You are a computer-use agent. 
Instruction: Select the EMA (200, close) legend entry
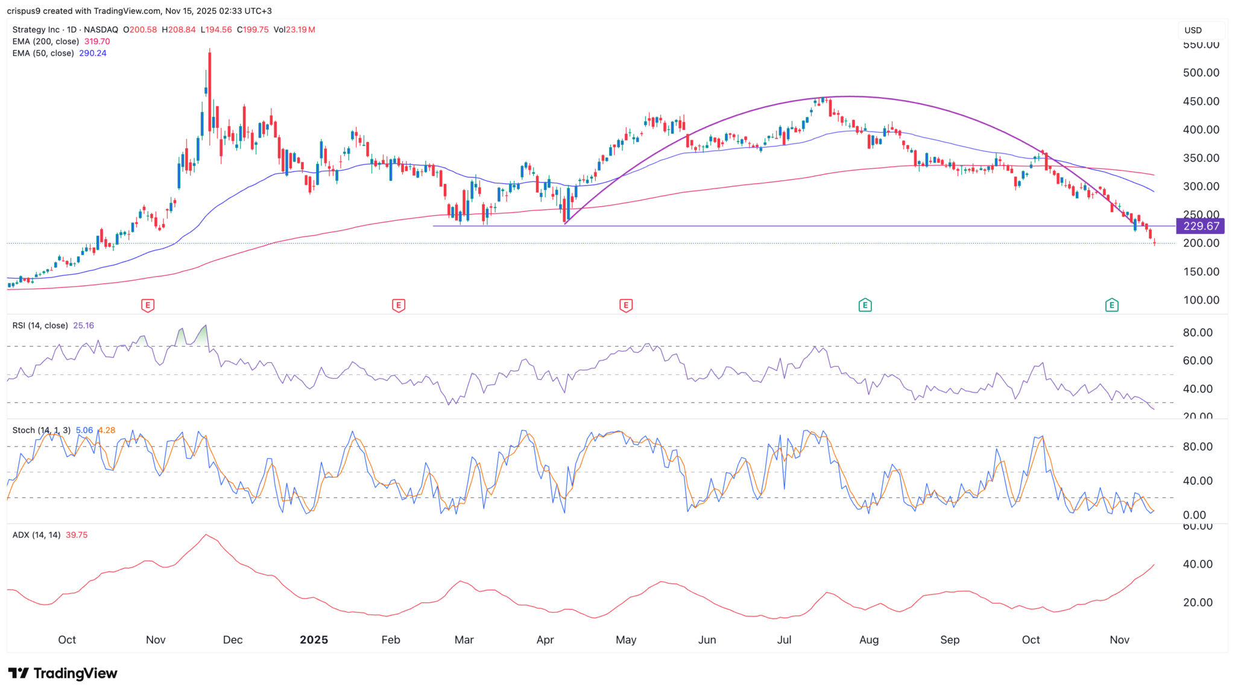(45, 42)
